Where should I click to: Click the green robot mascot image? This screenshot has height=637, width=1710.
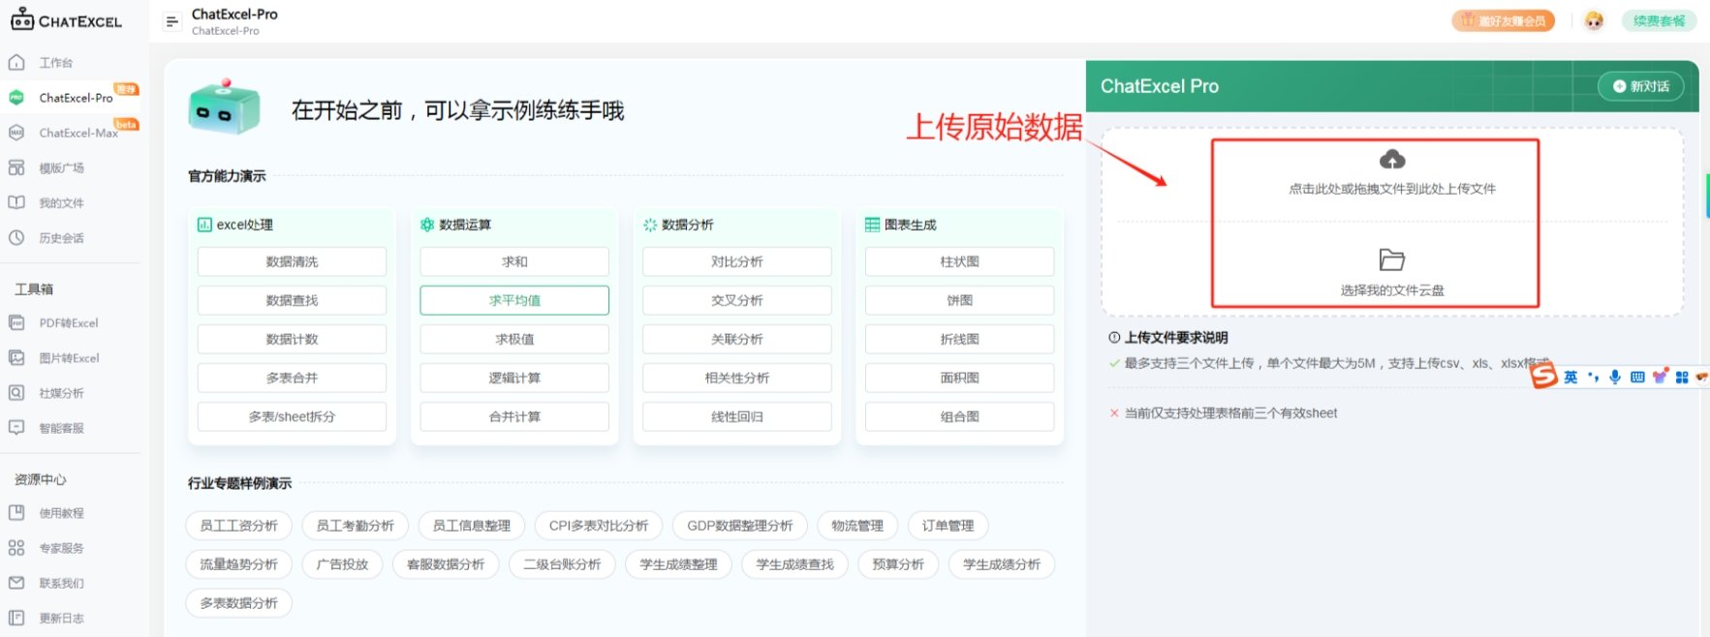tap(225, 106)
